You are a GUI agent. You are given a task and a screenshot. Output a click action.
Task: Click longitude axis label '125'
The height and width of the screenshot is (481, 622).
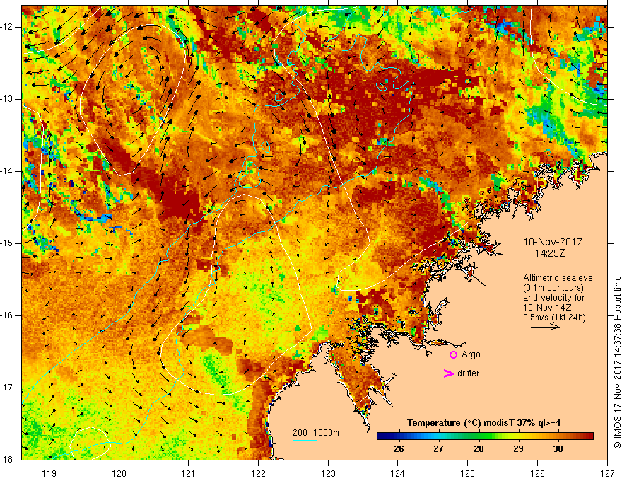click(468, 473)
